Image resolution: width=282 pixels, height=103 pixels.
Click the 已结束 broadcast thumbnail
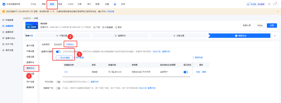click(x=32, y=26)
